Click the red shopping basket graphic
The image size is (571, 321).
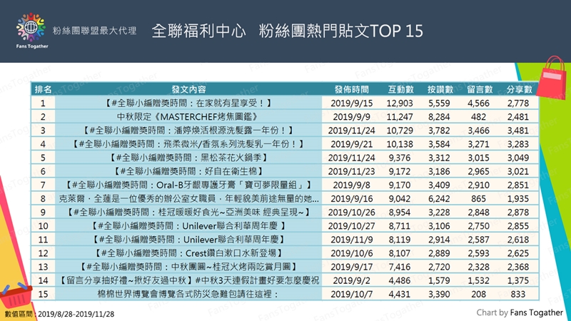[16, 295]
